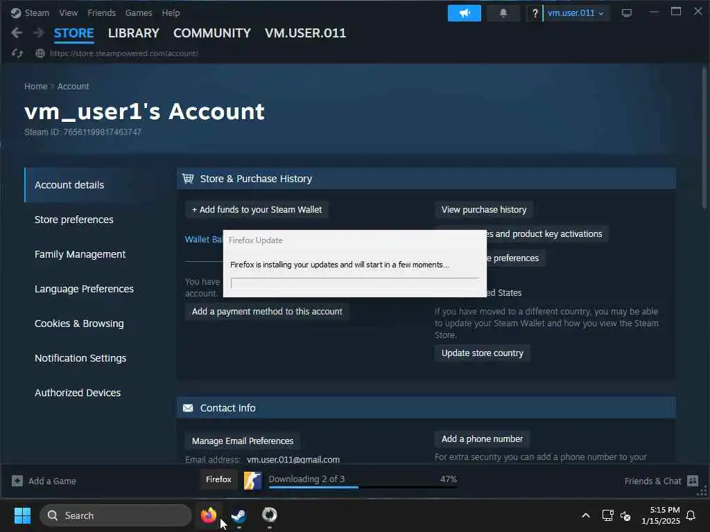The image size is (710, 532).
Task: Click the page vertical scrollbar
Action: pos(704,138)
